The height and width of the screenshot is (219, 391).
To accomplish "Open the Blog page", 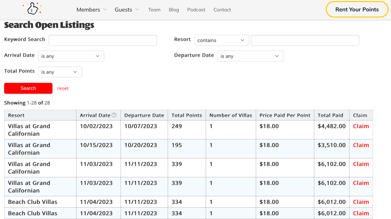I will point(174,10).
